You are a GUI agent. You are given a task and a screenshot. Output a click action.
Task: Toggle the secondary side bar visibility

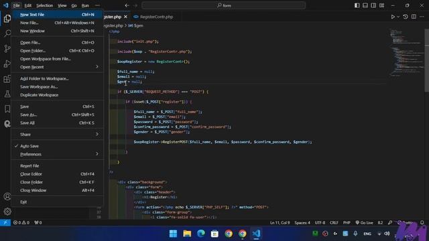(x=373, y=5)
